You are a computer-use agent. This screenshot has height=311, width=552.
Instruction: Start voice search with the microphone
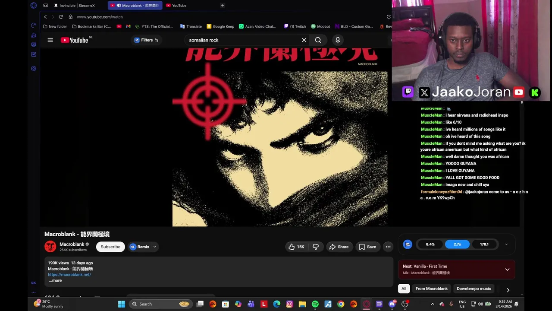click(338, 40)
